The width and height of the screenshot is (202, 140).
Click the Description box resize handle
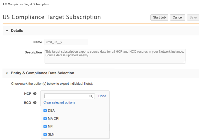tap(184, 62)
